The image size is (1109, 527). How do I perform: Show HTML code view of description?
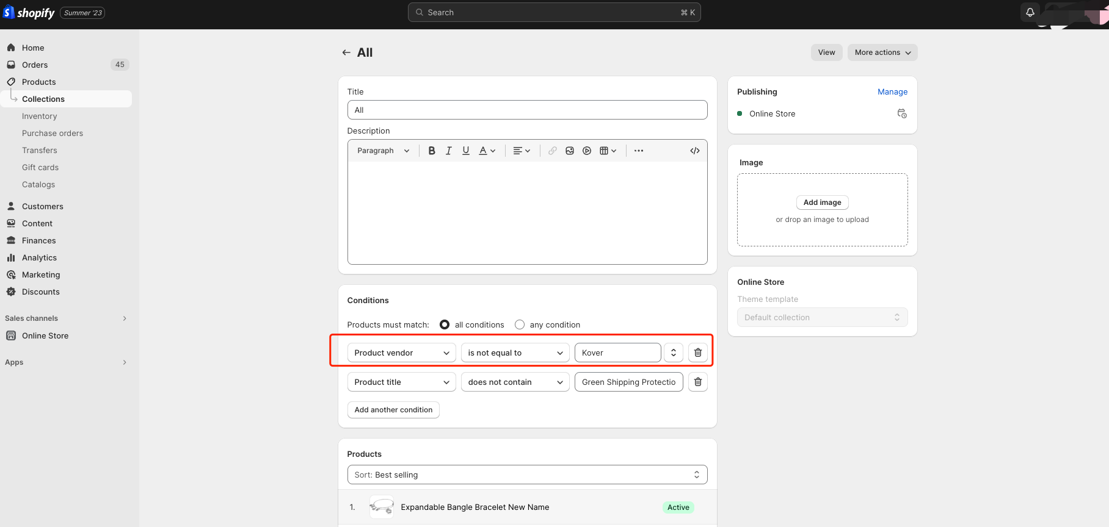click(695, 151)
